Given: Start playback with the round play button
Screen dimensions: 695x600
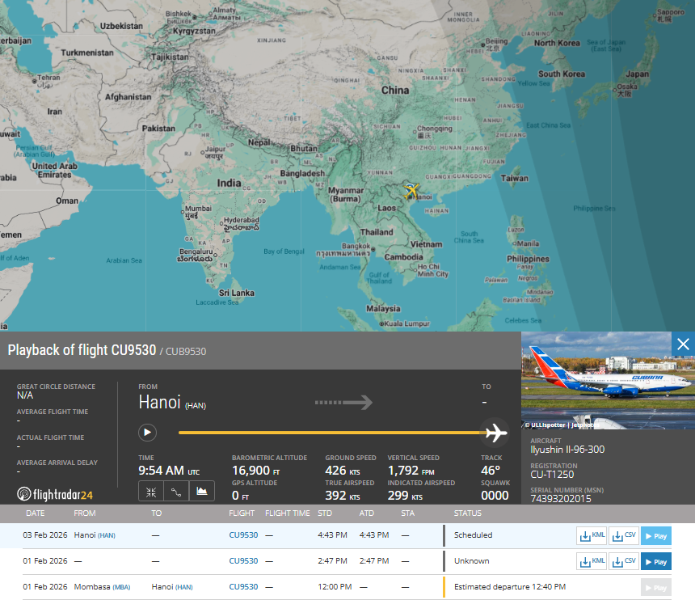Looking at the screenshot, I should tap(147, 433).
